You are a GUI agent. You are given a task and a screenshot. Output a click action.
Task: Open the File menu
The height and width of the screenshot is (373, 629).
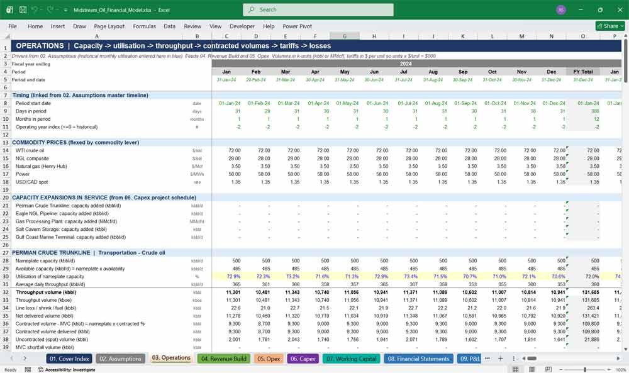click(x=13, y=26)
